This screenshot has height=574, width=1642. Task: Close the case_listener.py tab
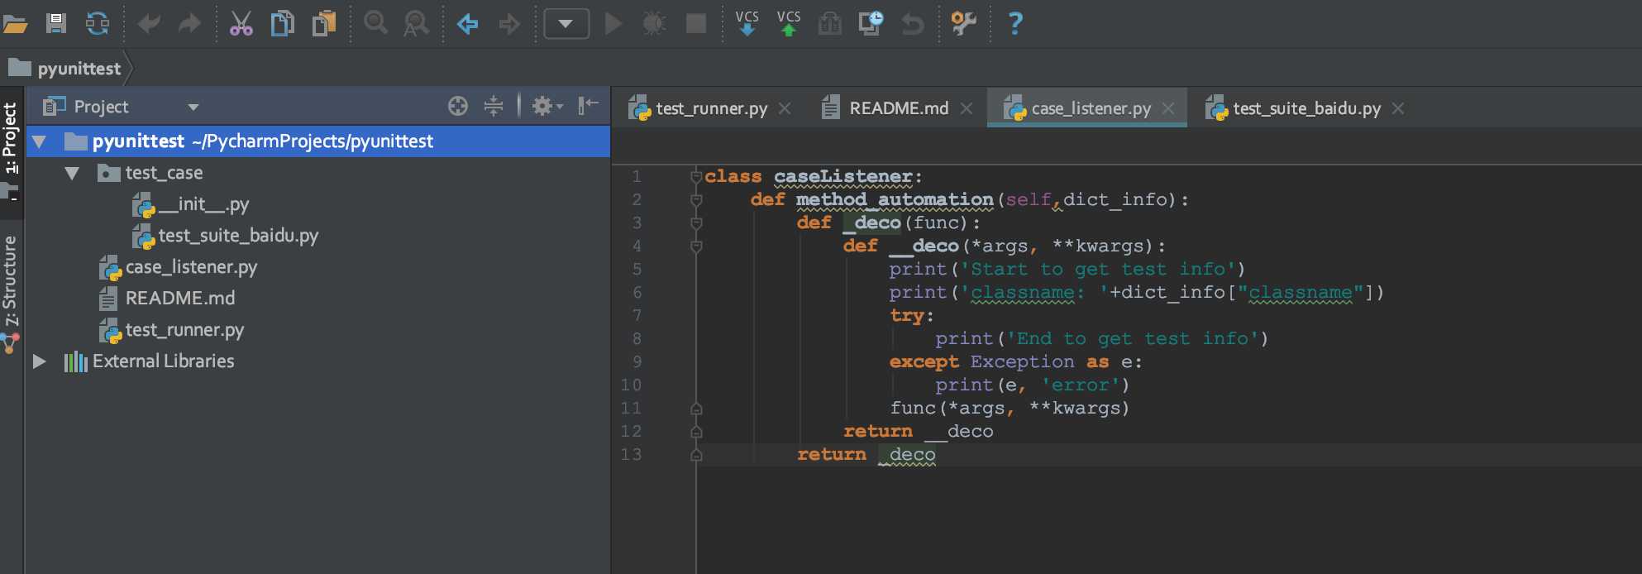(x=1168, y=108)
